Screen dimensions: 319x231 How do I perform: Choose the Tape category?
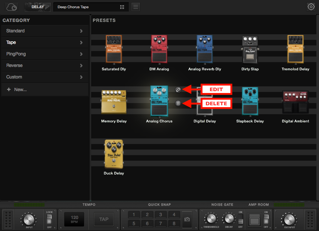tap(45, 42)
